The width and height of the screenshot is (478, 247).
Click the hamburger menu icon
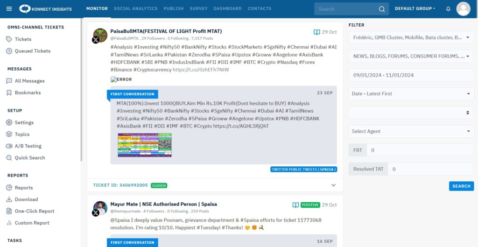(x=9, y=8)
